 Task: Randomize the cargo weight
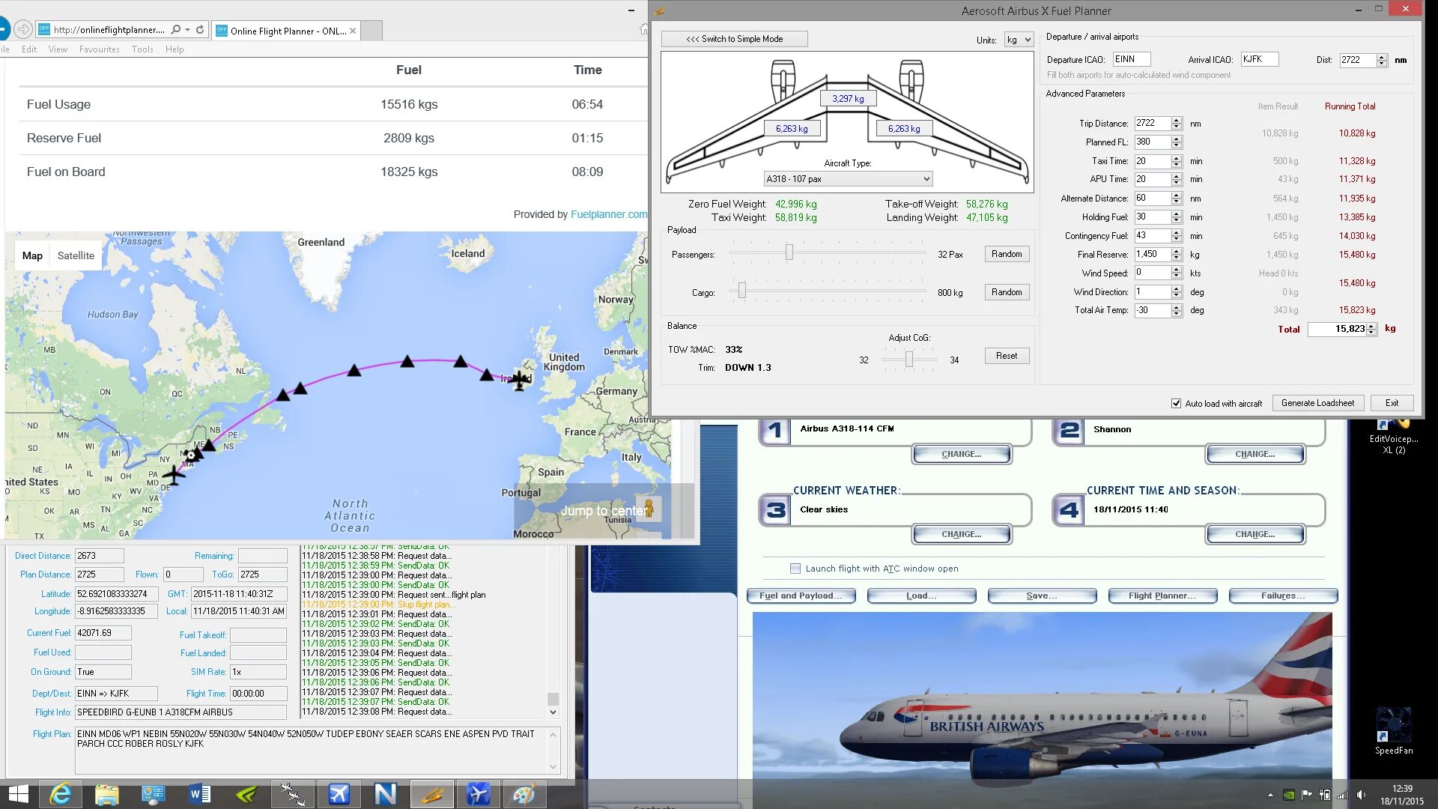click(x=1007, y=292)
